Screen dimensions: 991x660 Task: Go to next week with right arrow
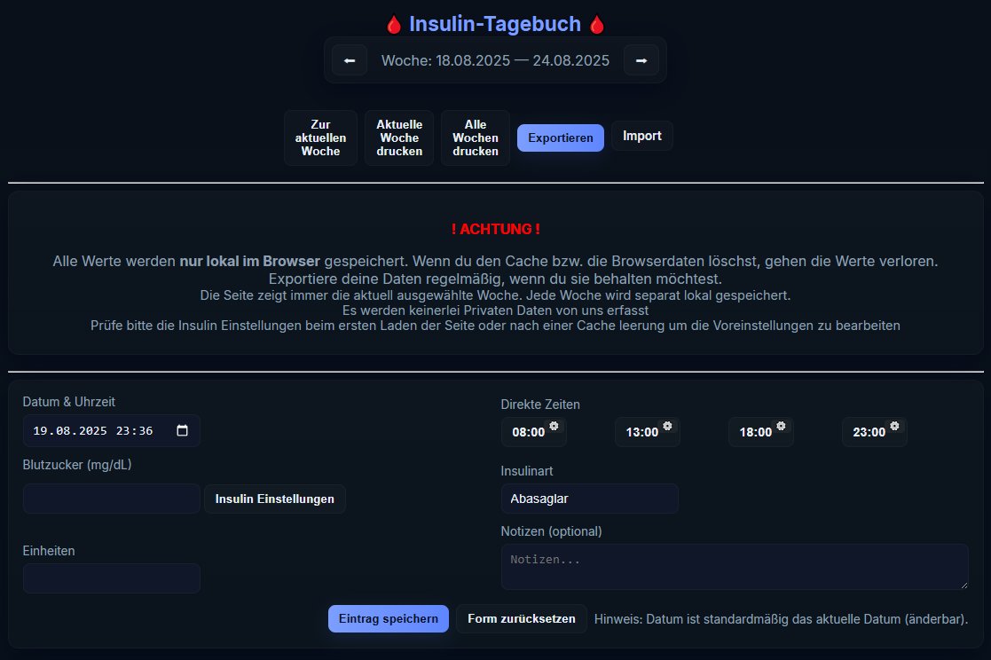pos(641,59)
